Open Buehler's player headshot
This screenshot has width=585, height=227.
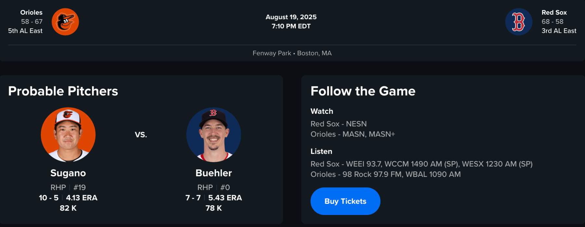pyautogui.click(x=214, y=135)
